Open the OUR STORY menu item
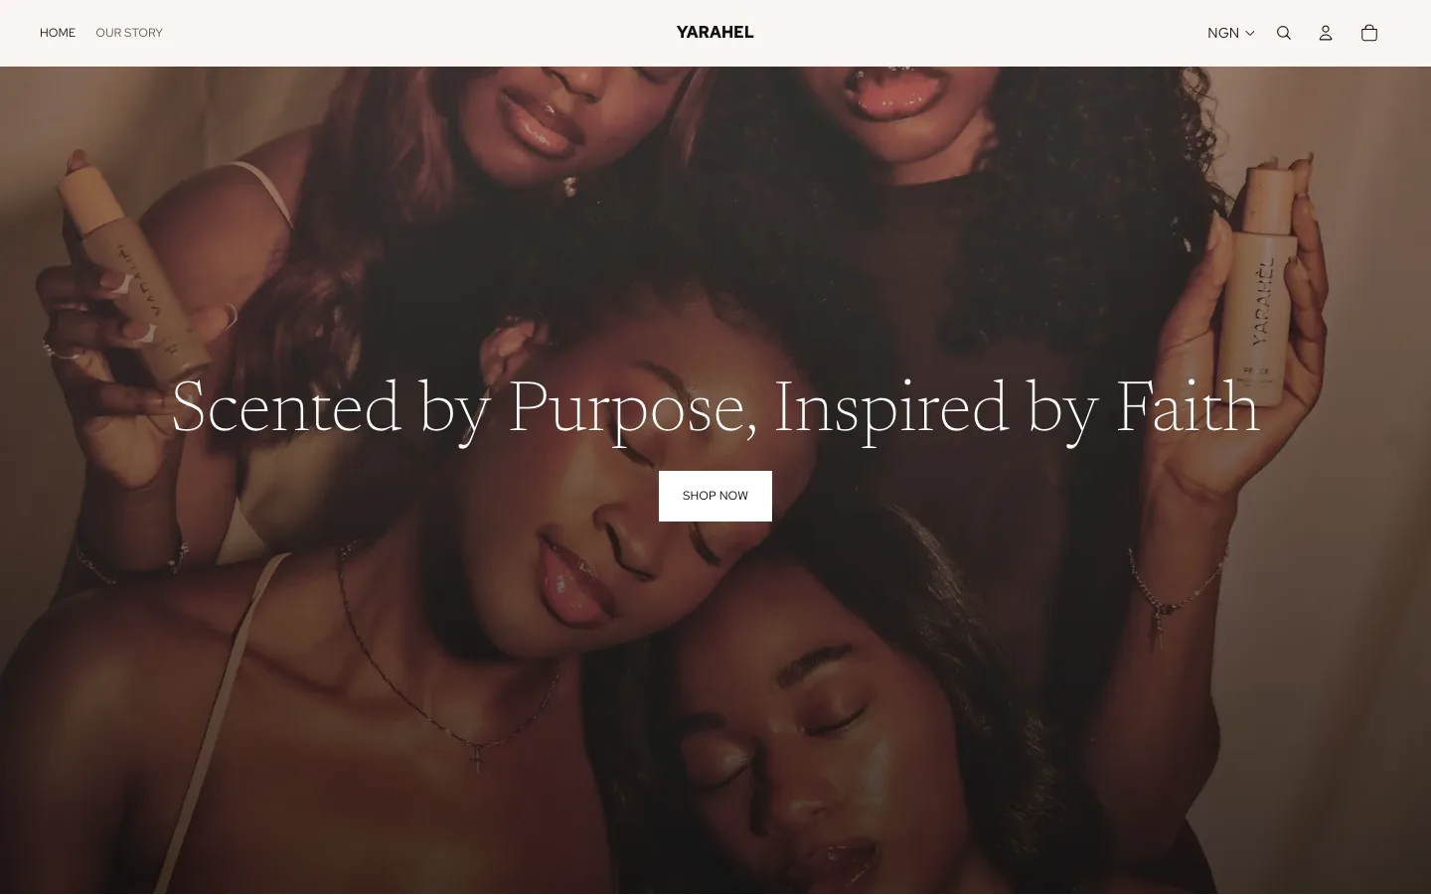1431x895 pixels. (129, 33)
